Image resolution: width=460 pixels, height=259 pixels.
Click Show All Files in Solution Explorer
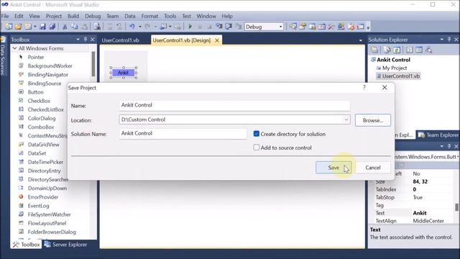click(387, 50)
